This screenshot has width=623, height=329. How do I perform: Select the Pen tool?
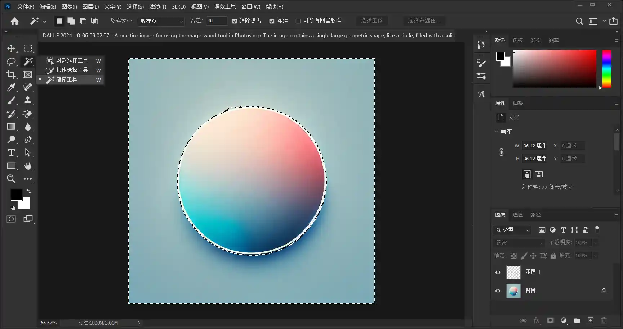pos(28,140)
